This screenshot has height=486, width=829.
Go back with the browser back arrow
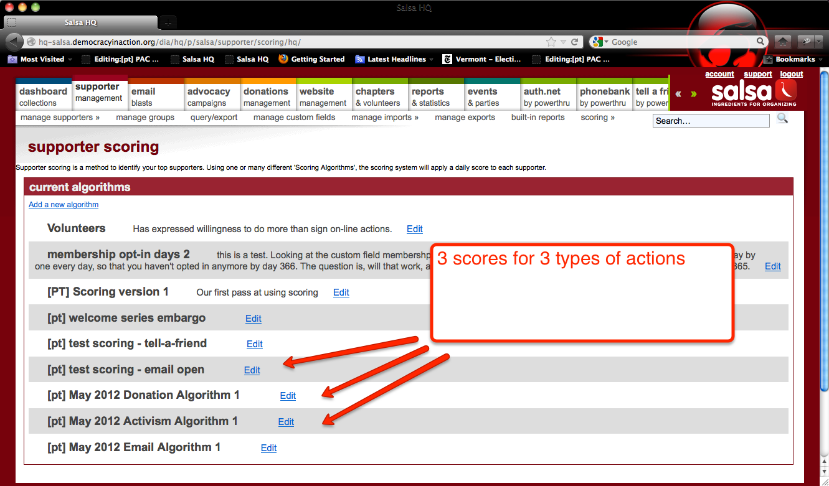(14, 42)
